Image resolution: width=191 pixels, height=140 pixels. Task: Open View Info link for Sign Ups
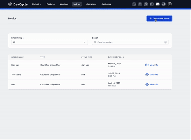point(153,65)
